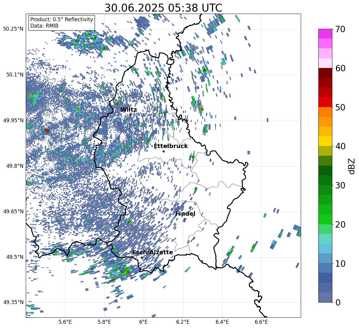Click the colorbar tick label 40
The width and height of the screenshot is (359, 328).
click(x=341, y=146)
